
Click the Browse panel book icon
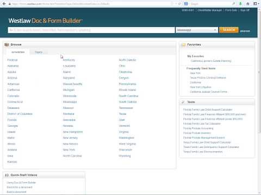click(x=7, y=44)
